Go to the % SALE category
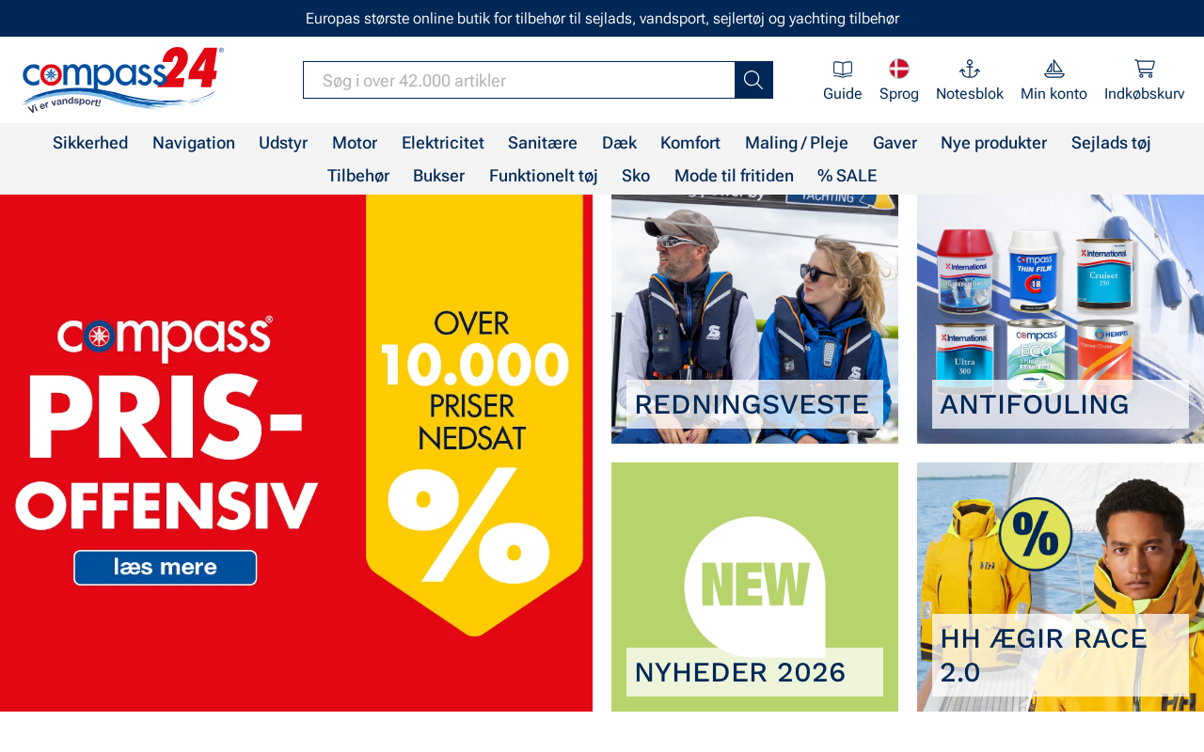Viewport: 1204px width, 752px height. tap(847, 176)
